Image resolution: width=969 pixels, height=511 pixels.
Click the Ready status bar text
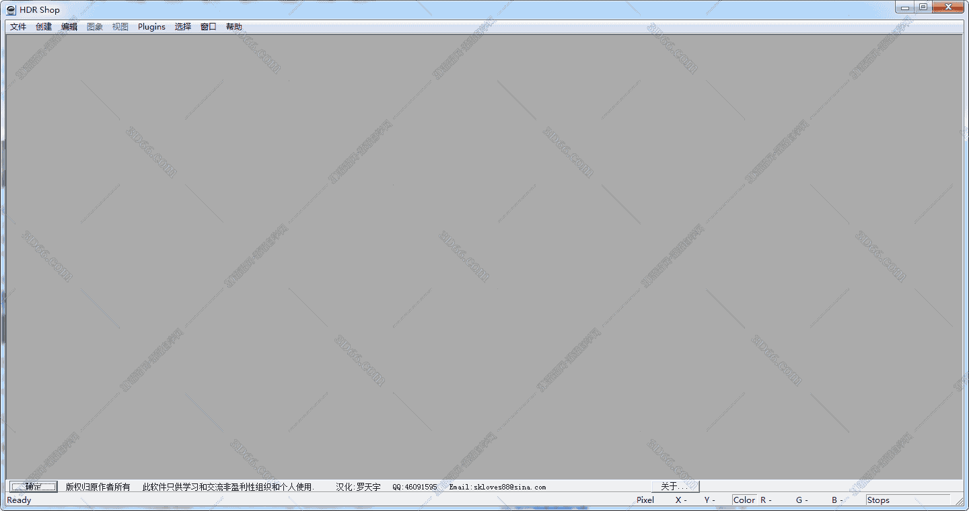point(19,500)
